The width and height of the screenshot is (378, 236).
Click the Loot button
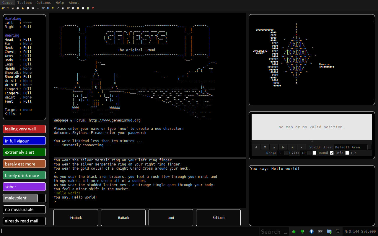point(171,218)
